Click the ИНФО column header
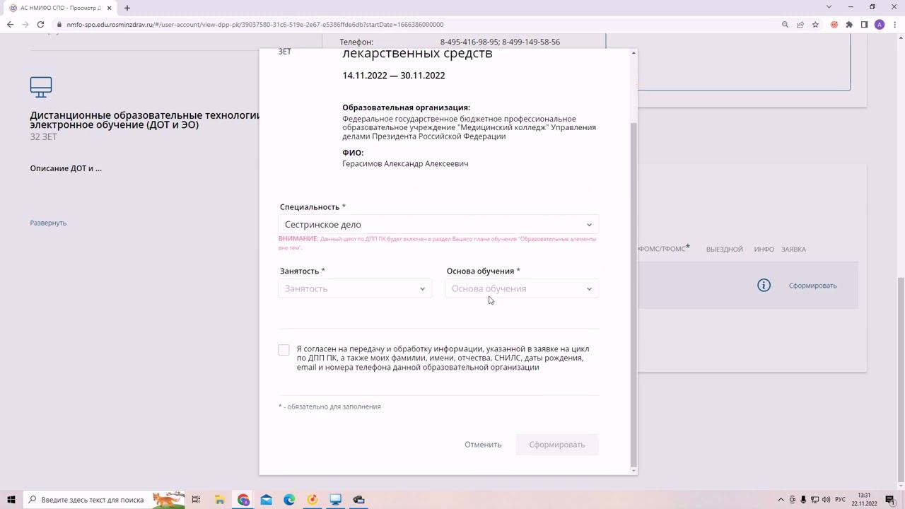This screenshot has height=509, width=905. pos(764,250)
